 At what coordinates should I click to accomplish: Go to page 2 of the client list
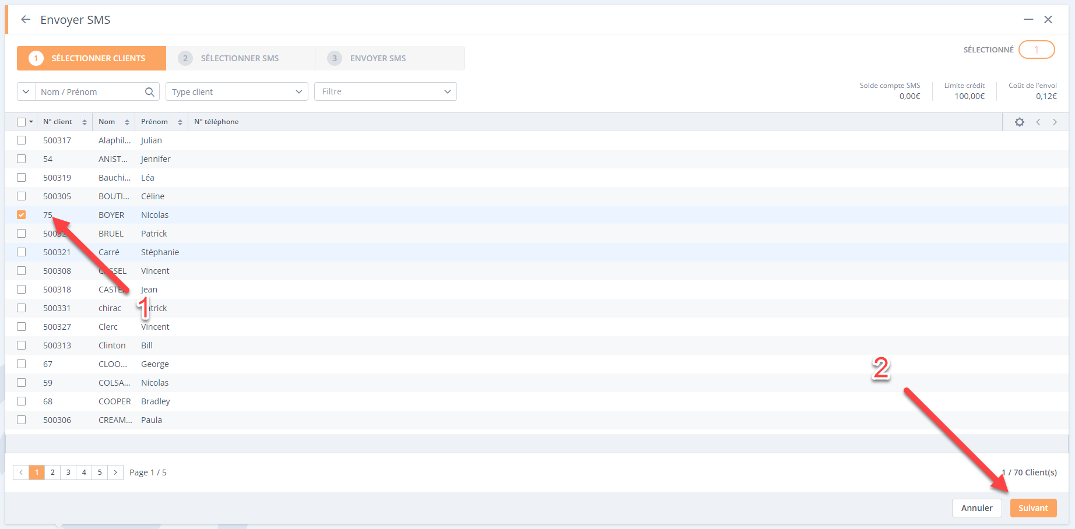(52, 472)
